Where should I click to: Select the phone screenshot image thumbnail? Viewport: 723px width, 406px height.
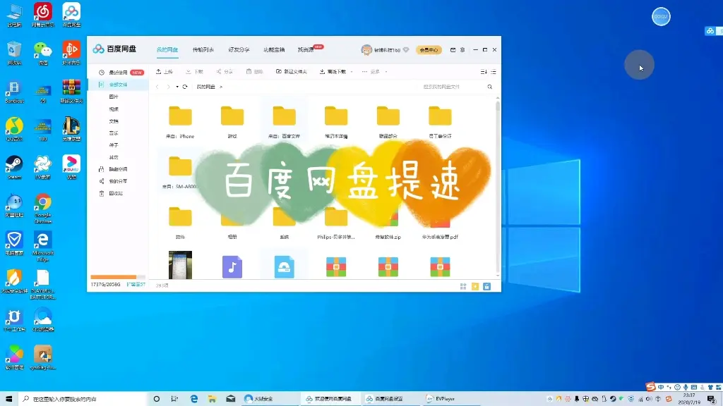[x=180, y=265]
